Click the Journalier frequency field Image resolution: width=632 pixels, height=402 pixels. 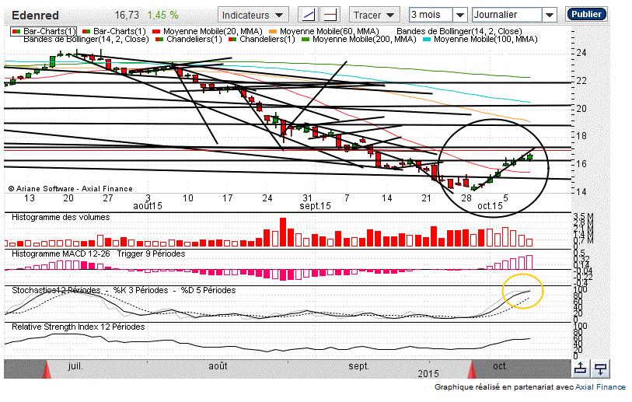point(507,15)
